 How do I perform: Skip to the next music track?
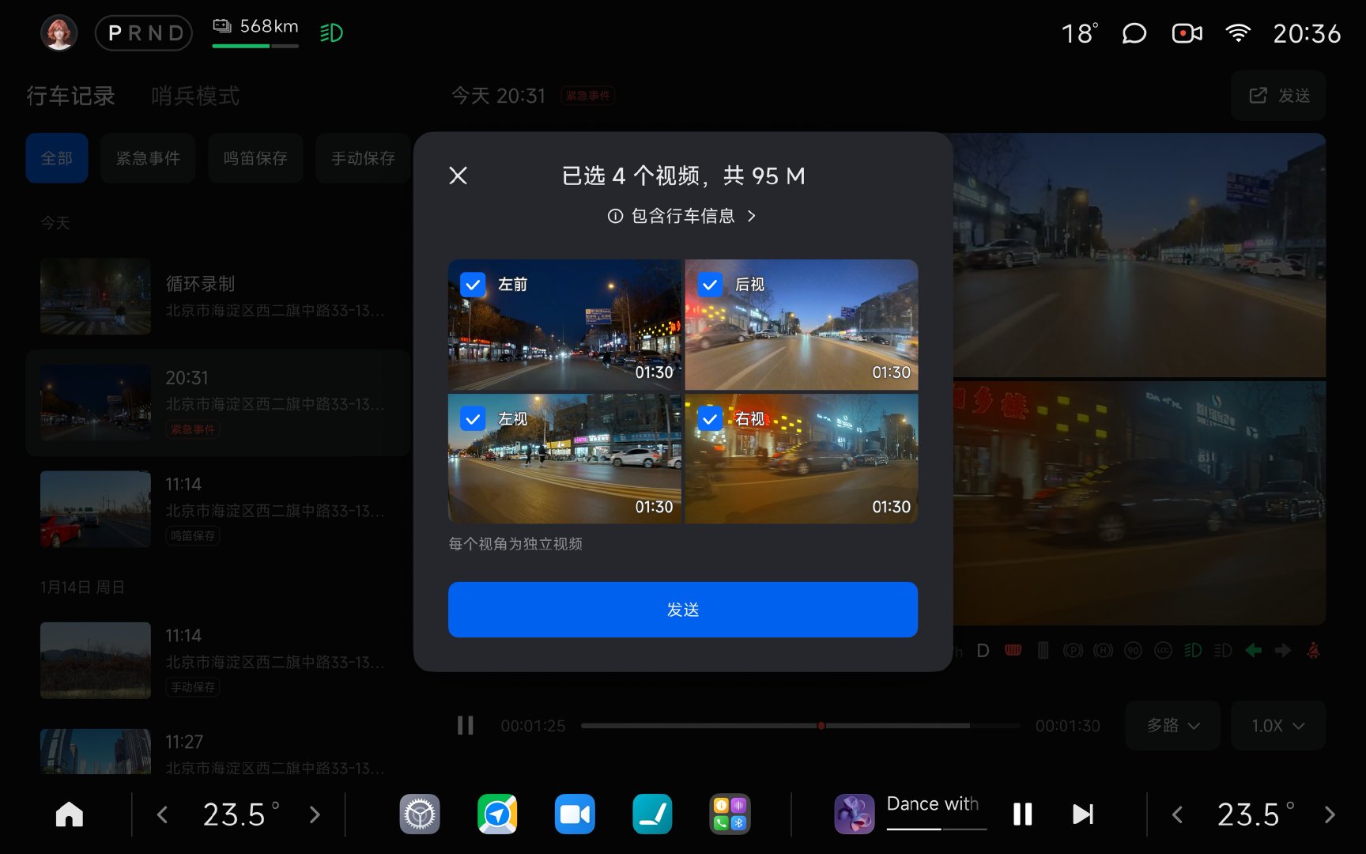click(x=1082, y=814)
